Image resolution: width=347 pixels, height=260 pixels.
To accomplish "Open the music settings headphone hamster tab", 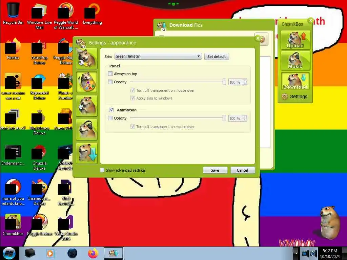I will pyautogui.click(x=86, y=130).
